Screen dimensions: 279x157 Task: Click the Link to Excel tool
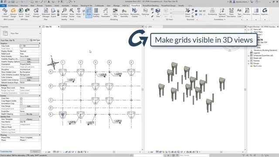pyautogui.click(x=21, y=13)
